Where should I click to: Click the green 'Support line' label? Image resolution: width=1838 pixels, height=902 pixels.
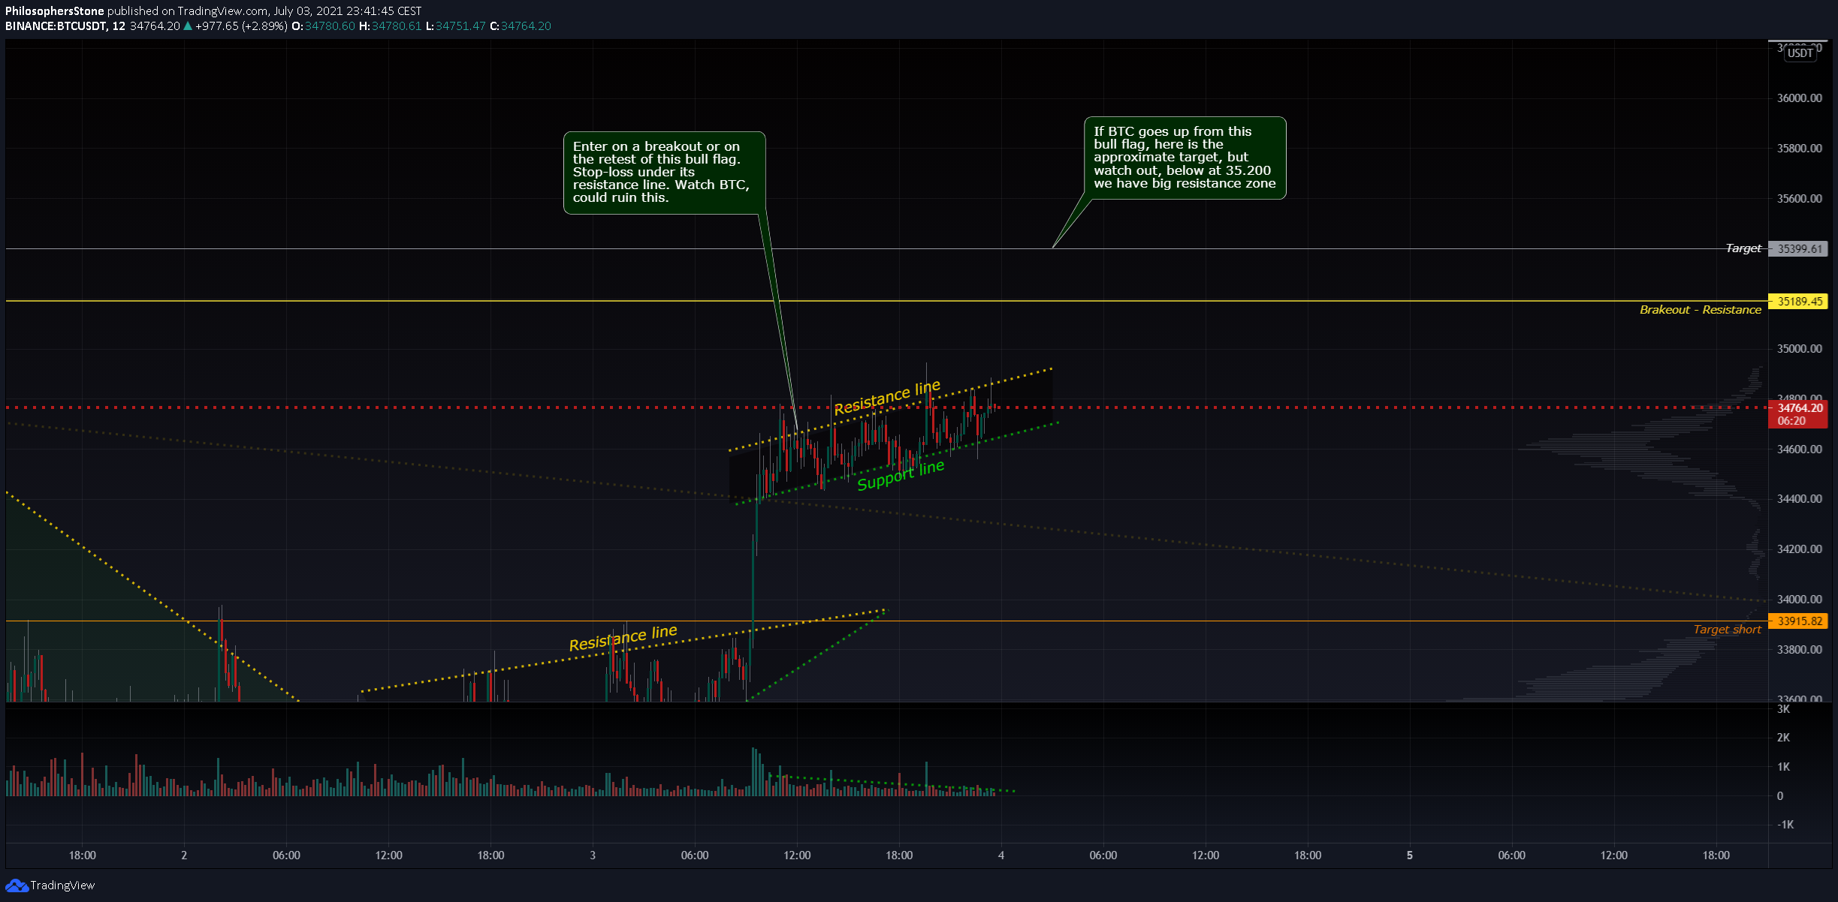point(901,476)
